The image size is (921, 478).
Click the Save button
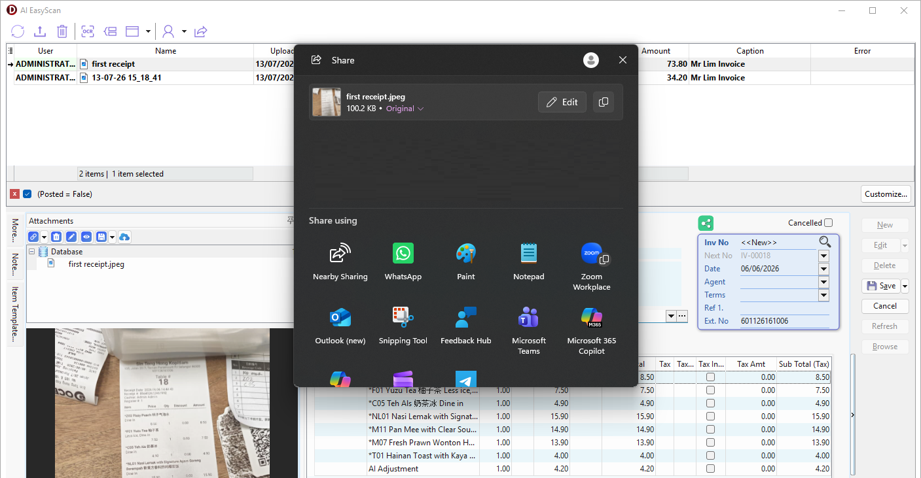(x=881, y=286)
